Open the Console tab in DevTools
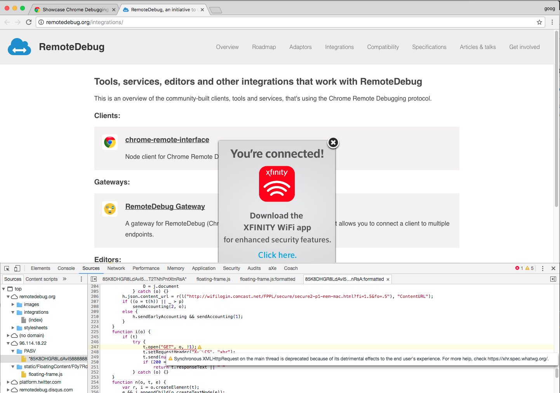Screen dimensions: 560x393 66,268
